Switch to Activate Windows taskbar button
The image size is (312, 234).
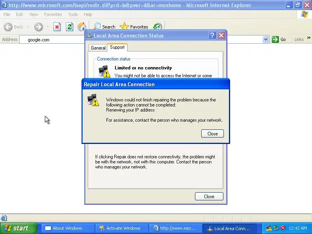click(122, 228)
